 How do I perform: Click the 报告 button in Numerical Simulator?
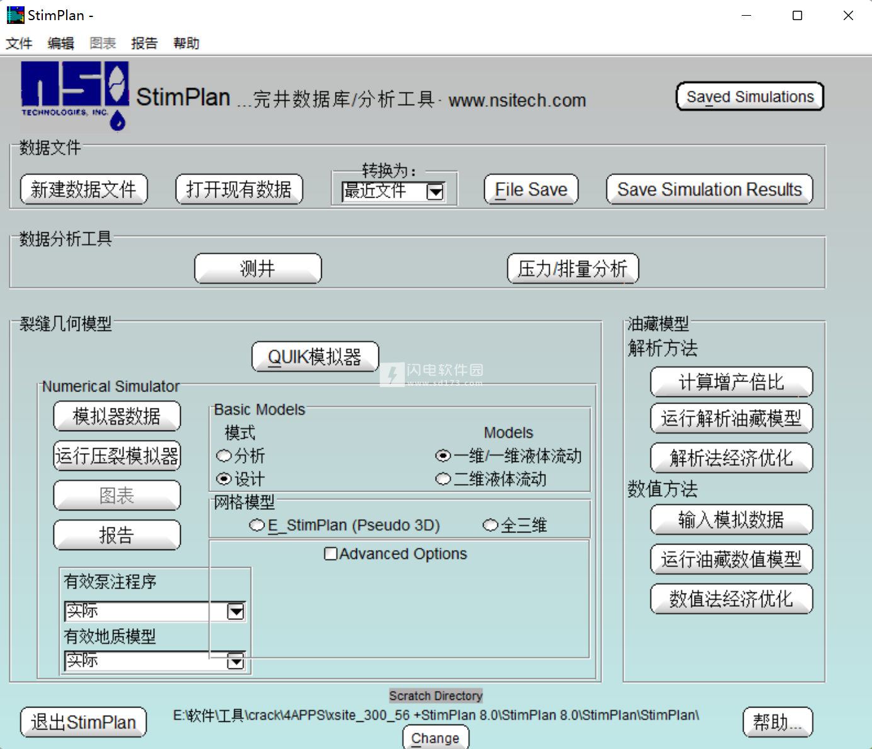point(117,535)
